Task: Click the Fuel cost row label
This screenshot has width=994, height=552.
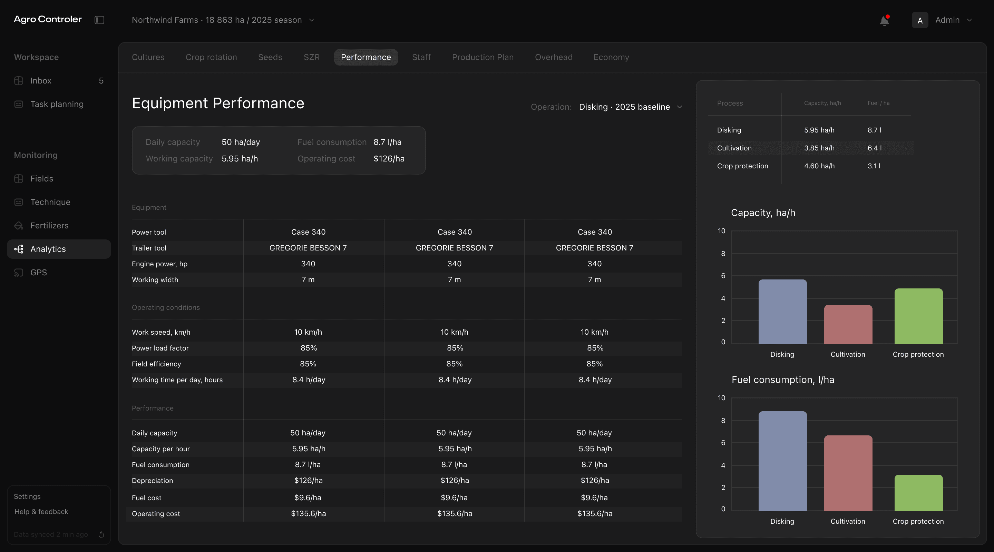Action: pos(146,497)
